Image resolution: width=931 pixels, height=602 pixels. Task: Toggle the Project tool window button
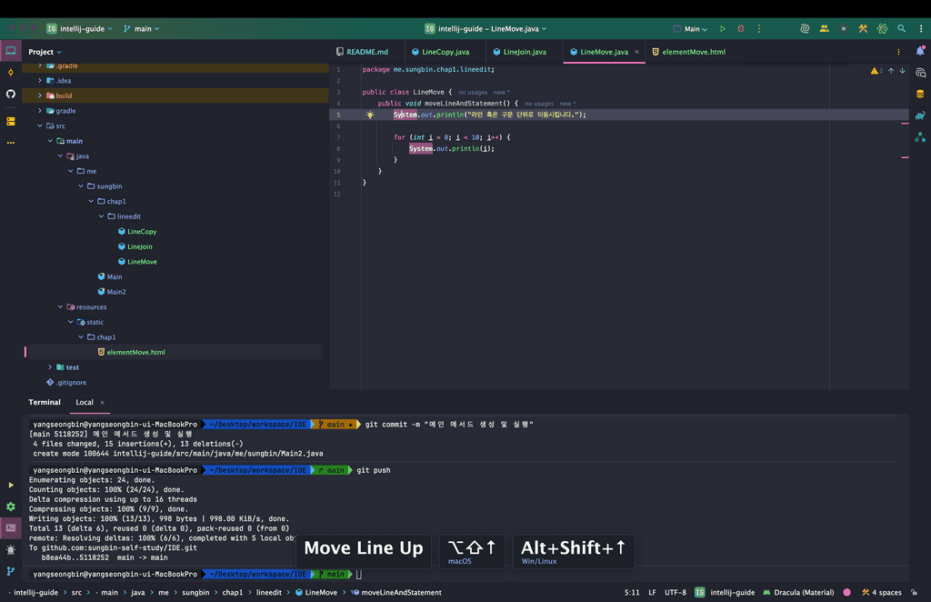click(11, 51)
